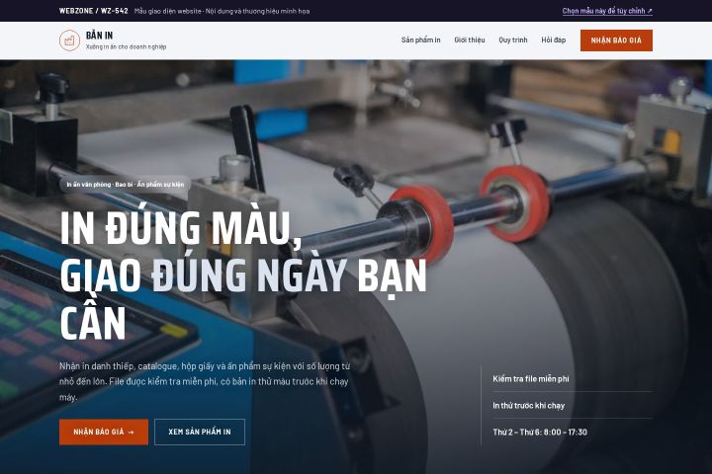The width and height of the screenshot is (712, 474).
Task: Click the BẢN IN brand name
Action: [99, 36]
